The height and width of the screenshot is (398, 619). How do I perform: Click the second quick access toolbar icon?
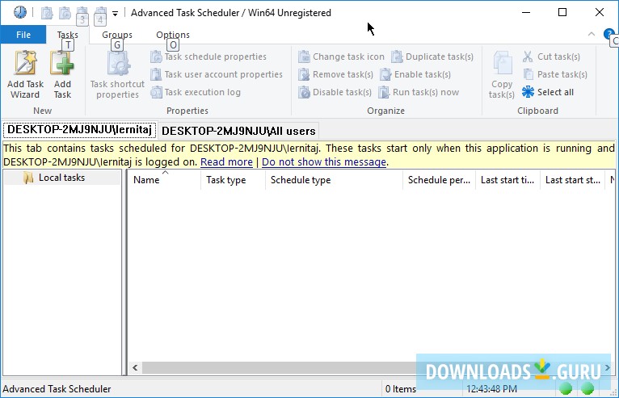[65, 13]
